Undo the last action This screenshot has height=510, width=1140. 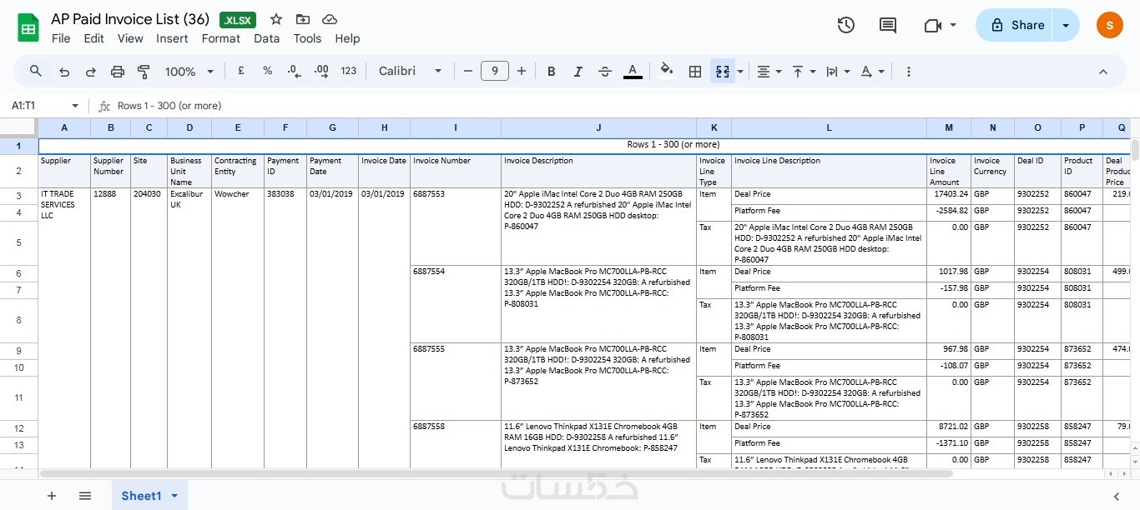64,72
